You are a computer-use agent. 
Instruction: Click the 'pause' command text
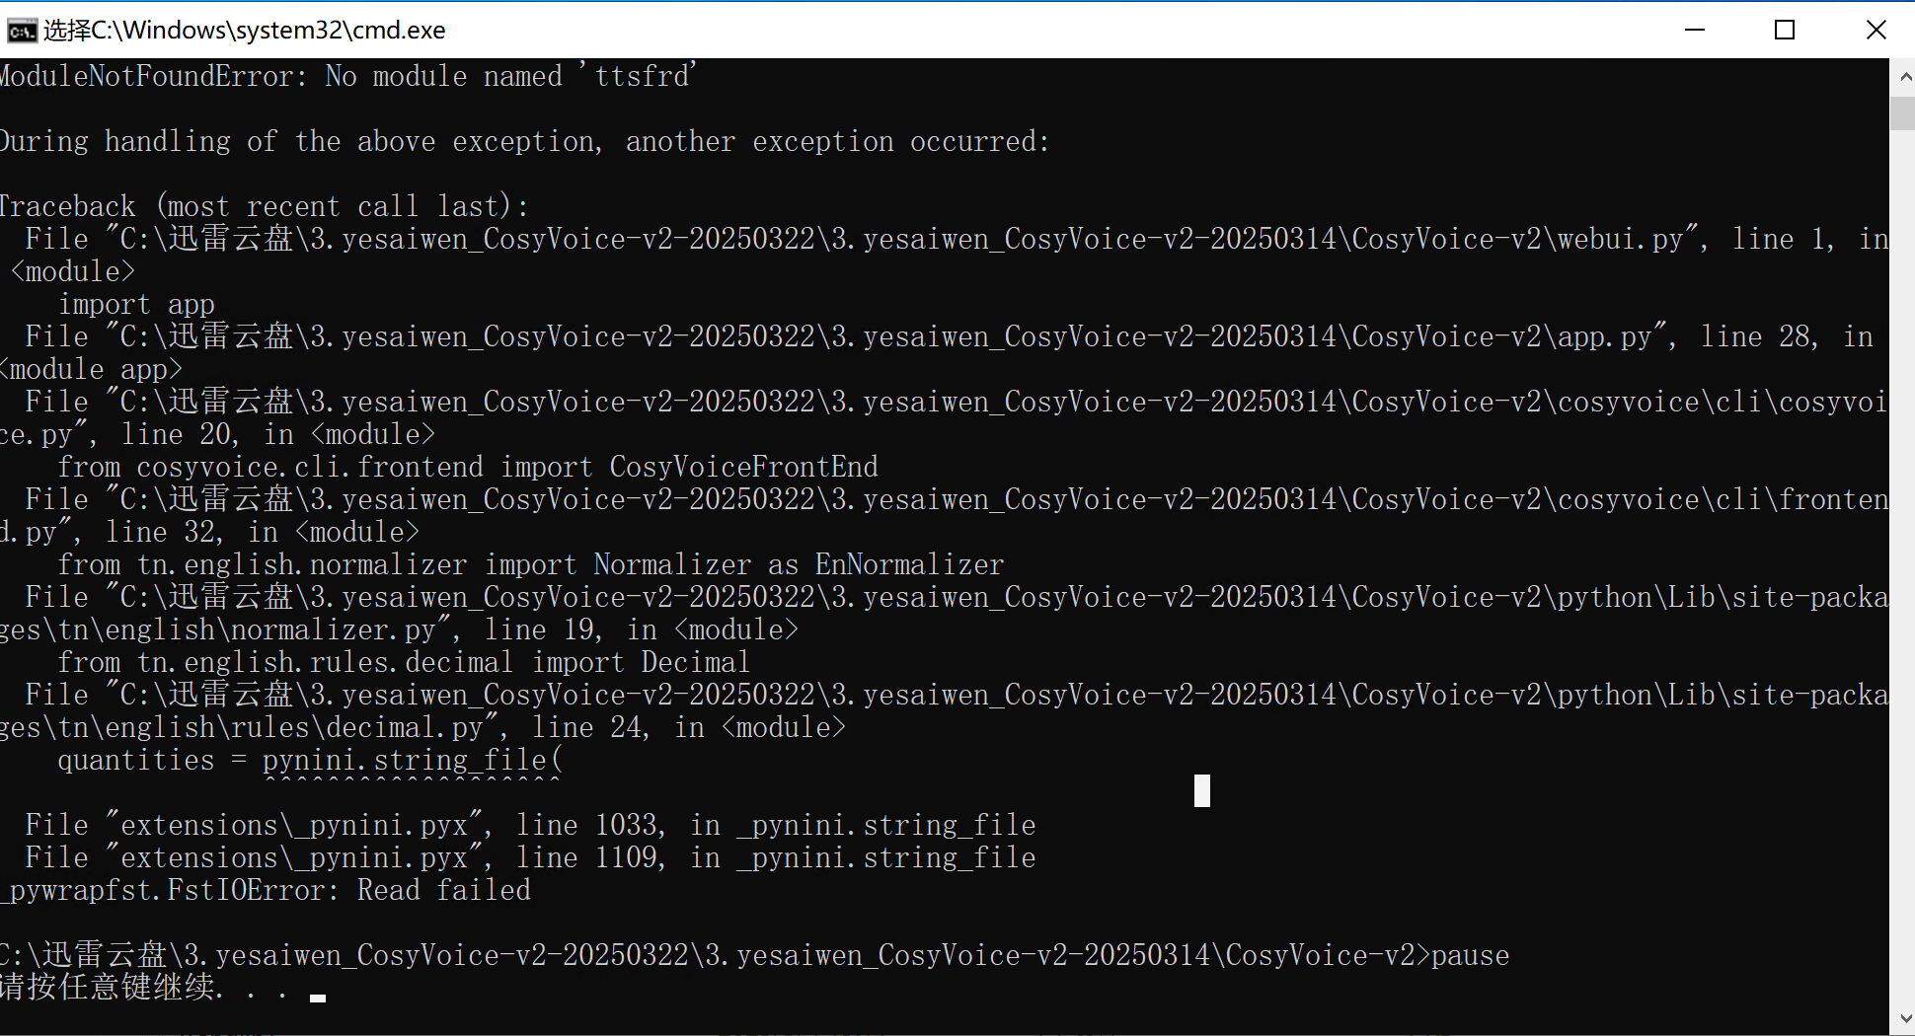click(x=1470, y=955)
